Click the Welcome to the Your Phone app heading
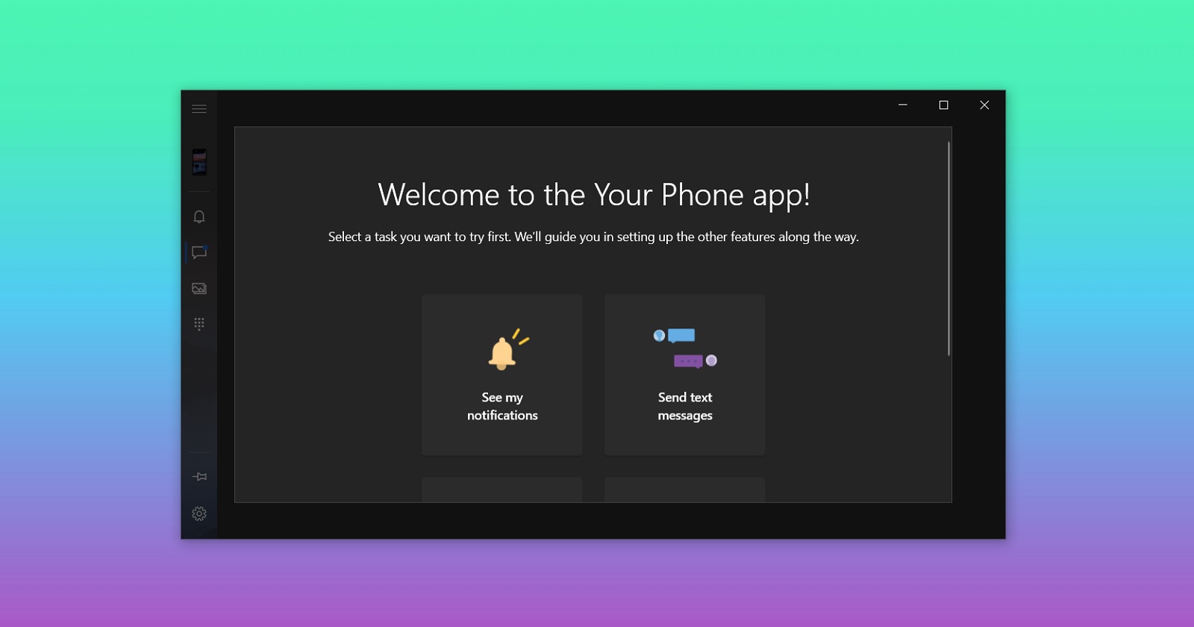 click(x=594, y=196)
